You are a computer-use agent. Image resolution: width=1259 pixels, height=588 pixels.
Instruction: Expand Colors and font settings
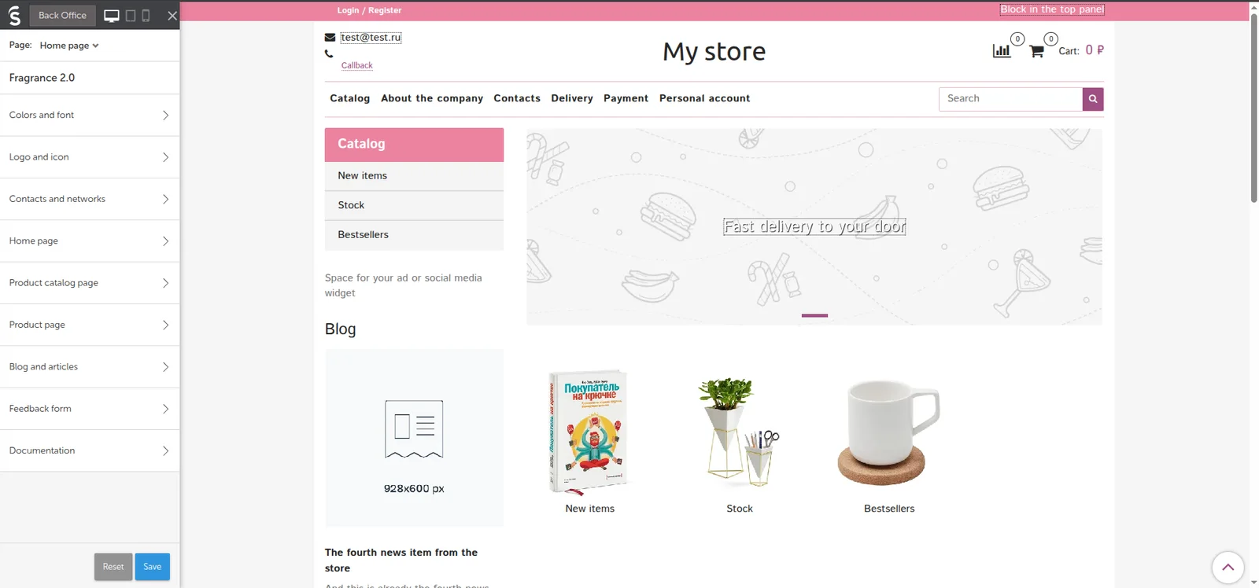pyautogui.click(x=90, y=115)
